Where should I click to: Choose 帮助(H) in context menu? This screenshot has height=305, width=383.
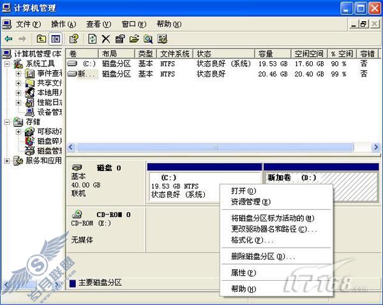tap(276, 289)
